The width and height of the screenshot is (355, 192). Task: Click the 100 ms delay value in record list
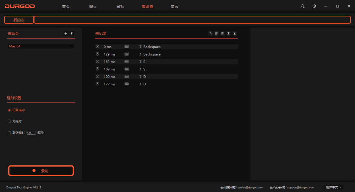pos(109,77)
